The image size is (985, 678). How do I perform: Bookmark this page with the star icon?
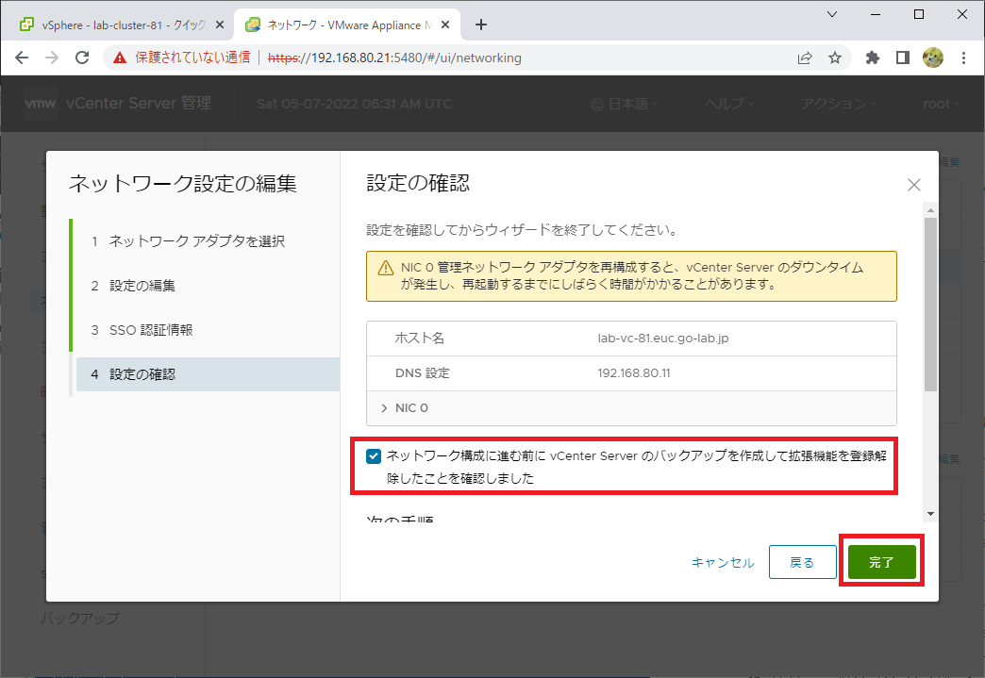point(835,58)
